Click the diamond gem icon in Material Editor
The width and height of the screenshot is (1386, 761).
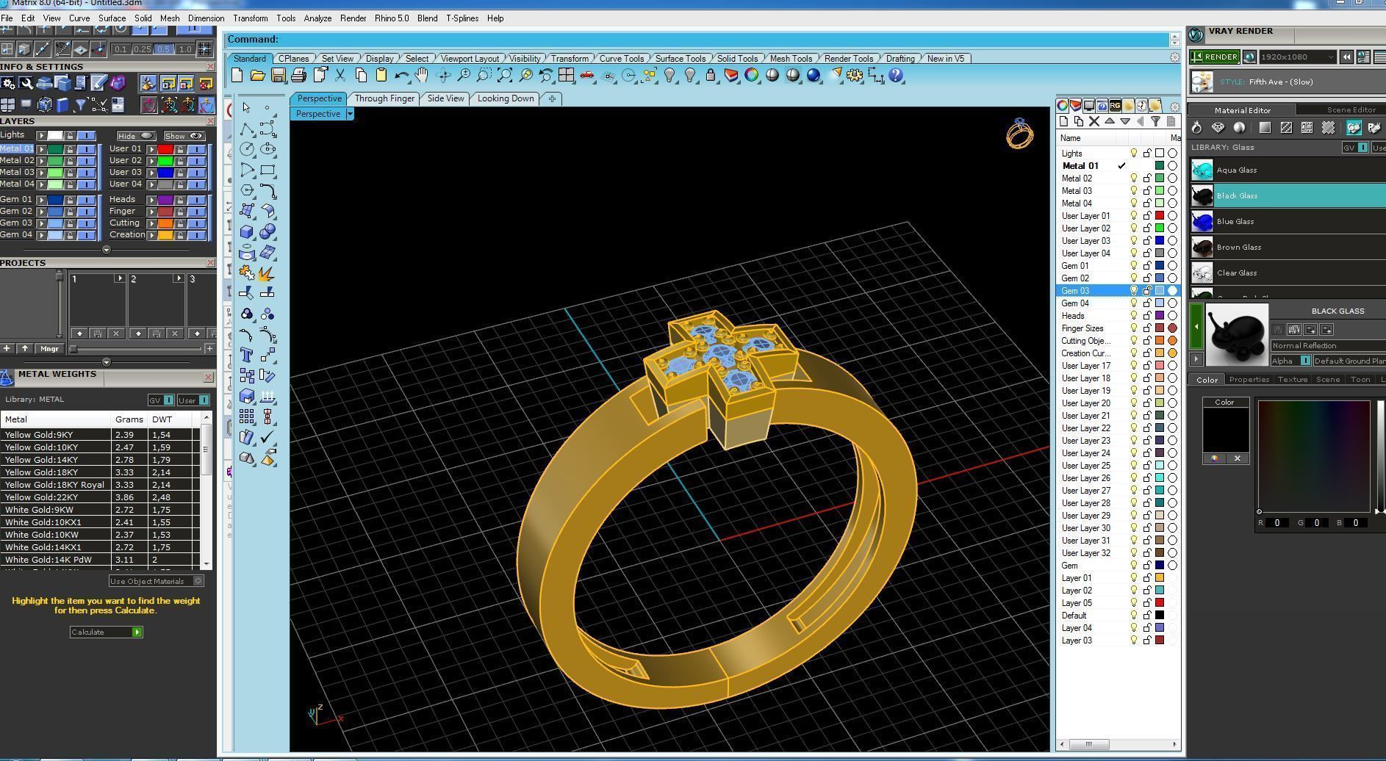pyautogui.click(x=1218, y=128)
